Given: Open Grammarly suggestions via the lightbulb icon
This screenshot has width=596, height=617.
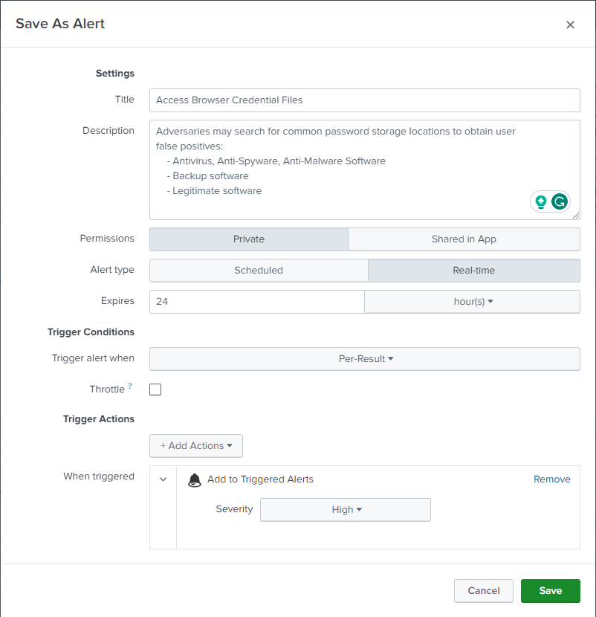Looking at the screenshot, I should [x=541, y=201].
